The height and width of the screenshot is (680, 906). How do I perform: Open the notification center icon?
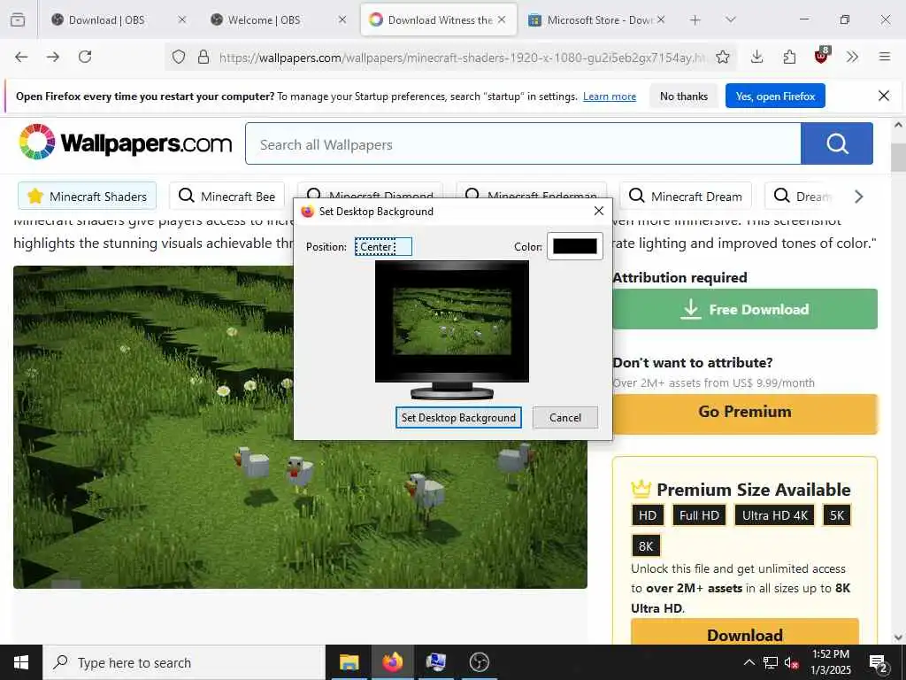click(x=879, y=663)
